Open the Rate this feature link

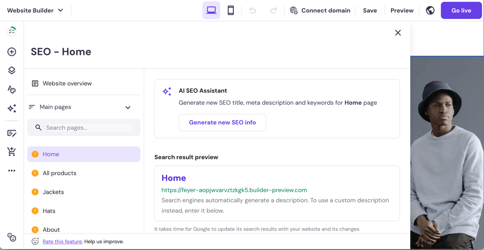tap(62, 241)
